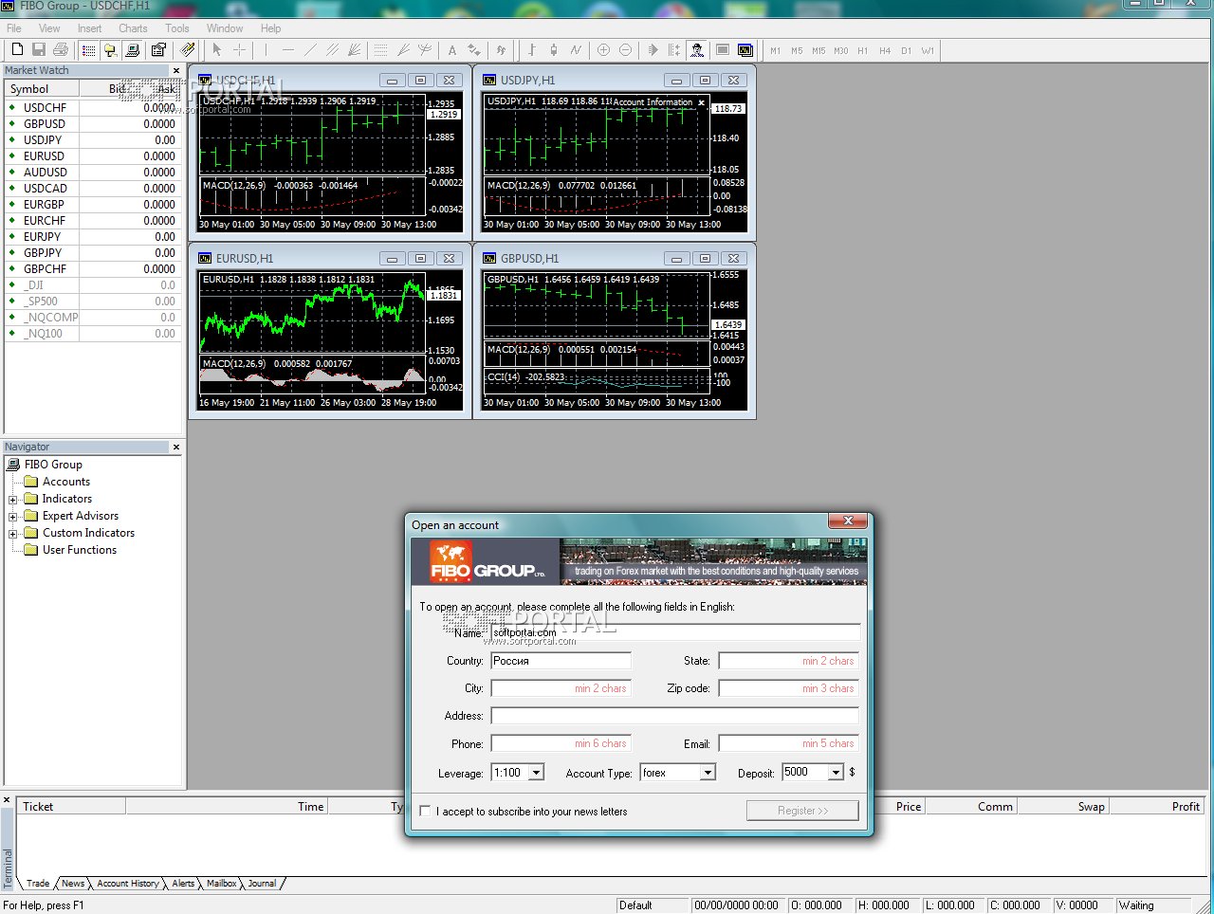This screenshot has width=1214, height=914.
Task: Open the Charts menu
Action: tap(133, 28)
